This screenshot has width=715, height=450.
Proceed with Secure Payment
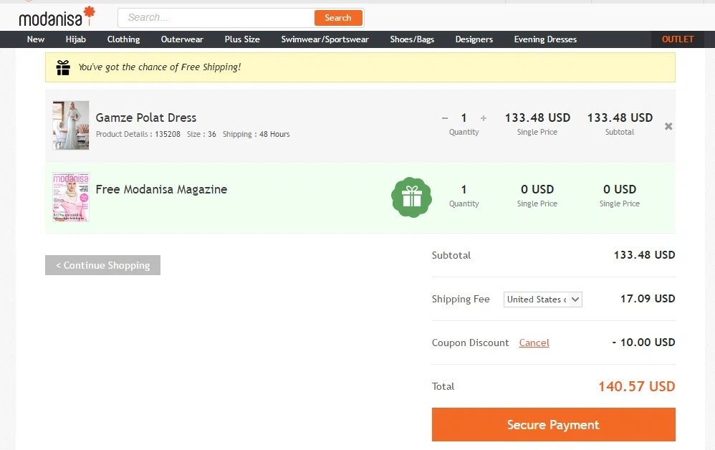[554, 424]
